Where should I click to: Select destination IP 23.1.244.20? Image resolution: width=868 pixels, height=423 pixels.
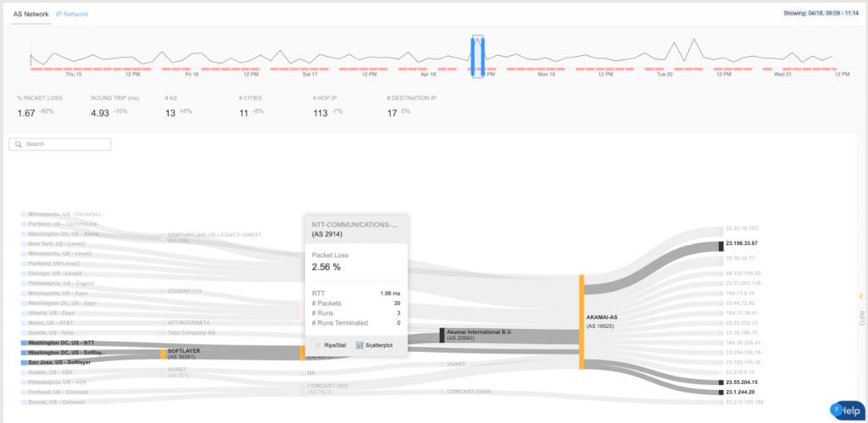[739, 392]
